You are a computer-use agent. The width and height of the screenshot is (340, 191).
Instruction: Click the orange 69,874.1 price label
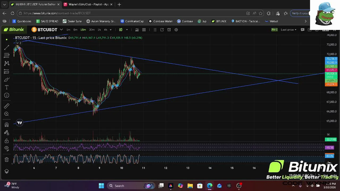pos(331,84)
